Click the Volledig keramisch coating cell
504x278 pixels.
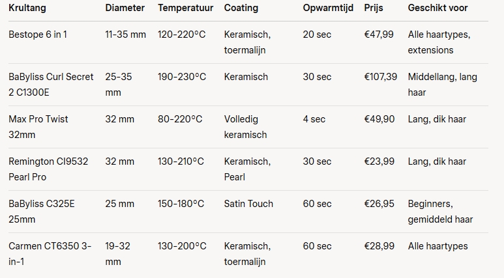coord(246,127)
